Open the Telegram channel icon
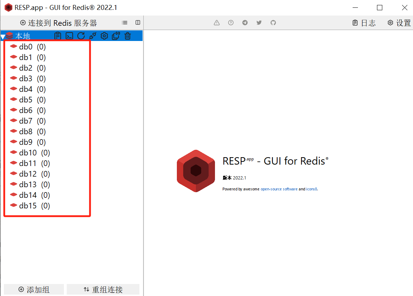 click(x=245, y=23)
